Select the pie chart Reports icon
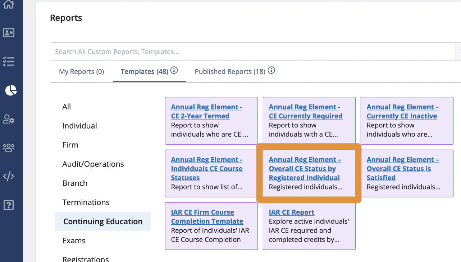 (x=11, y=90)
